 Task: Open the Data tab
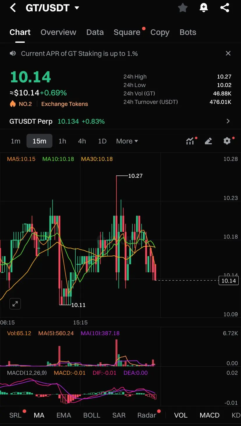coord(95,32)
